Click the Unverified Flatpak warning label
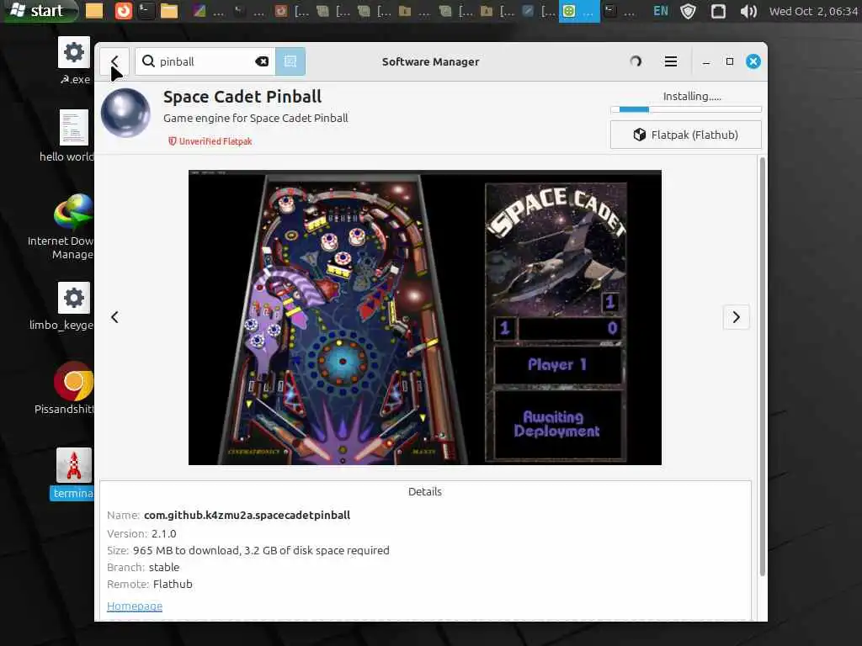Viewport: 862px width, 646px height. point(210,141)
